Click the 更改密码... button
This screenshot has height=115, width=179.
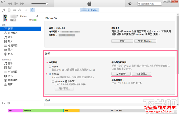click(x=64, y=88)
